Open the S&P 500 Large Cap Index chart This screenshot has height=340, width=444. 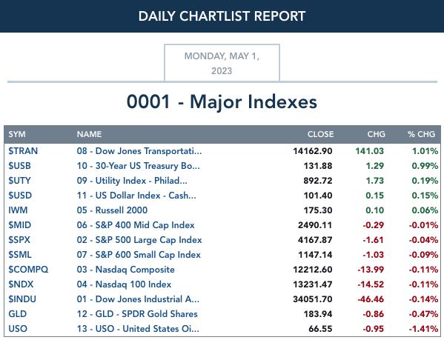point(139,240)
